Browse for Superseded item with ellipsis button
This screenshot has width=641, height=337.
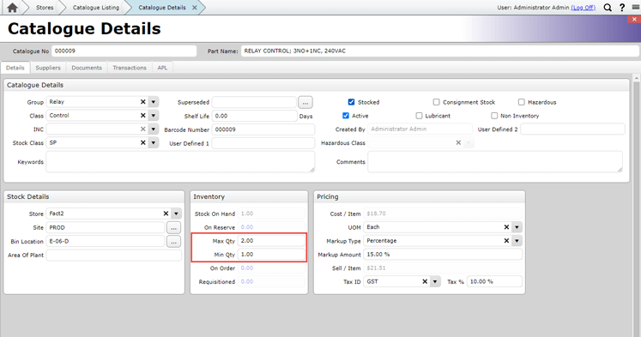pos(305,102)
